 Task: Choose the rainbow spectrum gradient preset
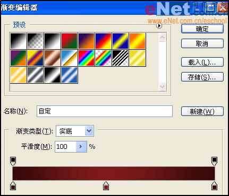tap(86, 58)
